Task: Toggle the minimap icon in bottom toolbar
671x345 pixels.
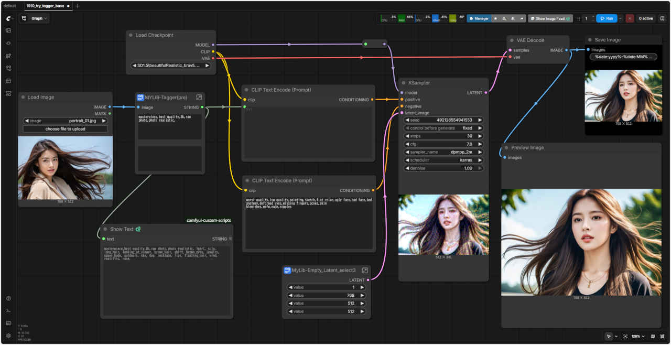Action: (653, 336)
